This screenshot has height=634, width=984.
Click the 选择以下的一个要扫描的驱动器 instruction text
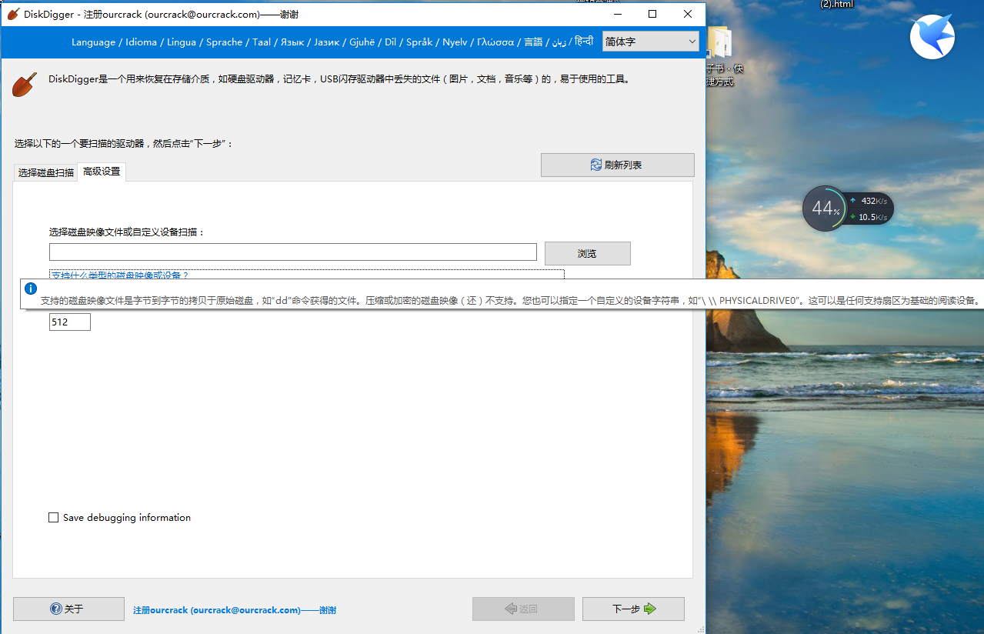click(123, 143)
